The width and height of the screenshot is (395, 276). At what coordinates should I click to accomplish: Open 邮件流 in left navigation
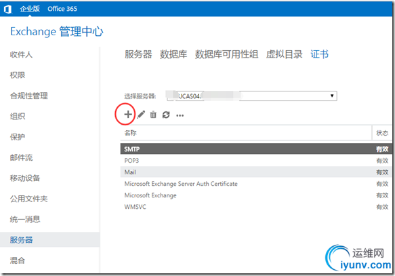click(21, 157)
